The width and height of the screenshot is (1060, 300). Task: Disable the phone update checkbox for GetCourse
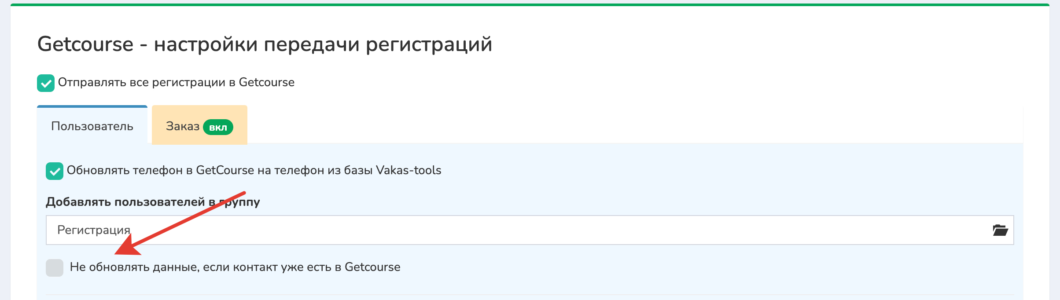55,171
